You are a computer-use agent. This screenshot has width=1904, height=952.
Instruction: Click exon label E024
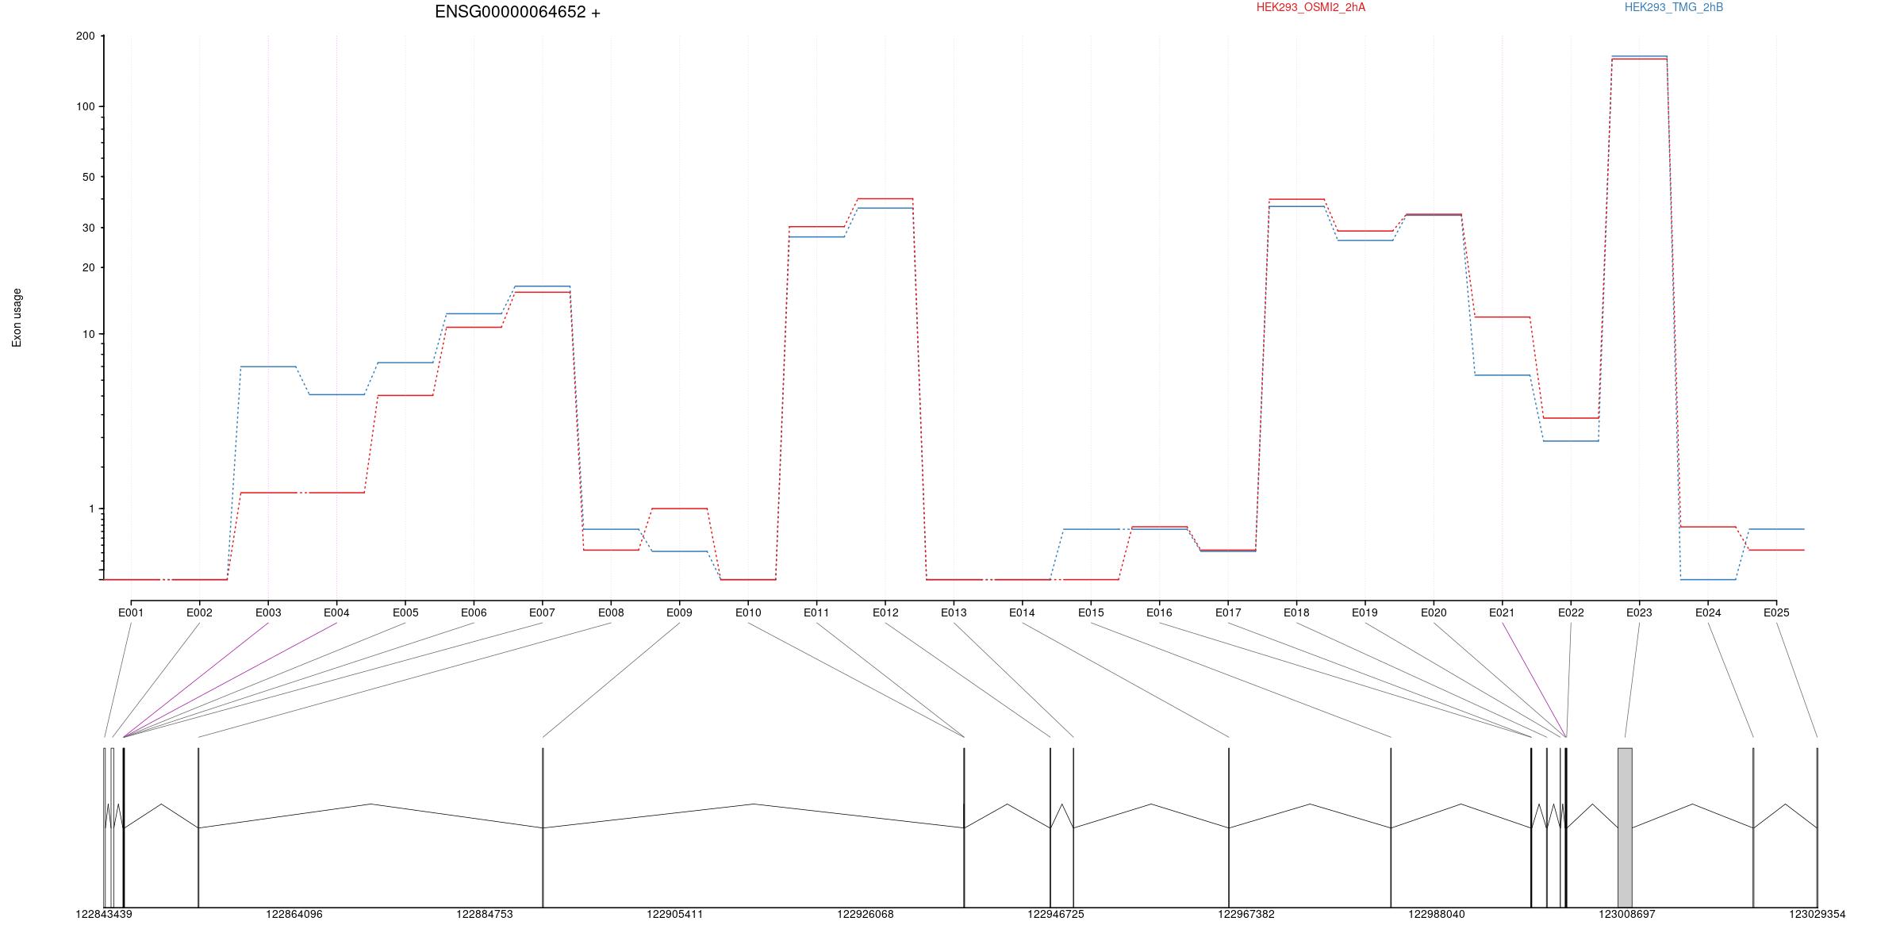[x=1708, y=612]
